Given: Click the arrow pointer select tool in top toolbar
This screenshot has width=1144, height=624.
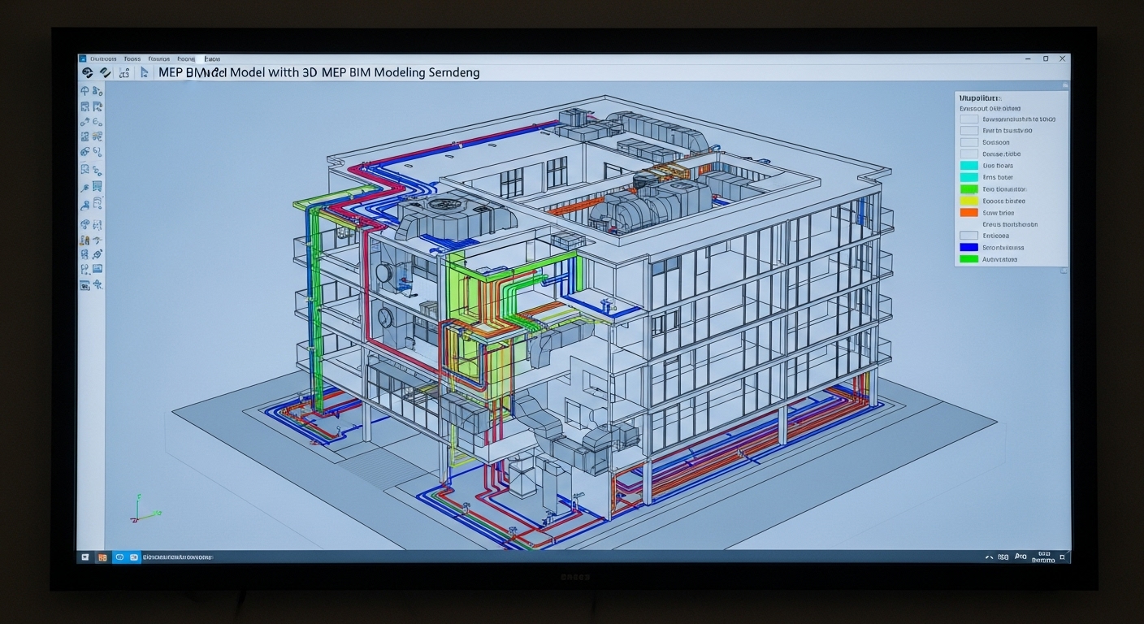Looking at the screenshot, I should tap(145, 72).
